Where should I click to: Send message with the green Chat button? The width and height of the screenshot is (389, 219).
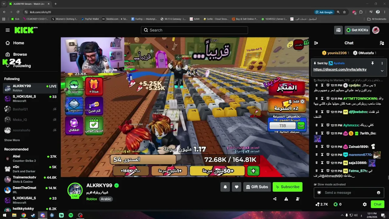[x=377, y=204]
